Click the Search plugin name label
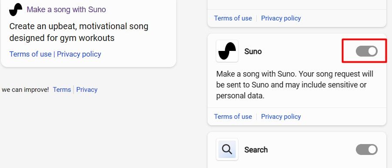The image size is (392, 168). (256, 150)
